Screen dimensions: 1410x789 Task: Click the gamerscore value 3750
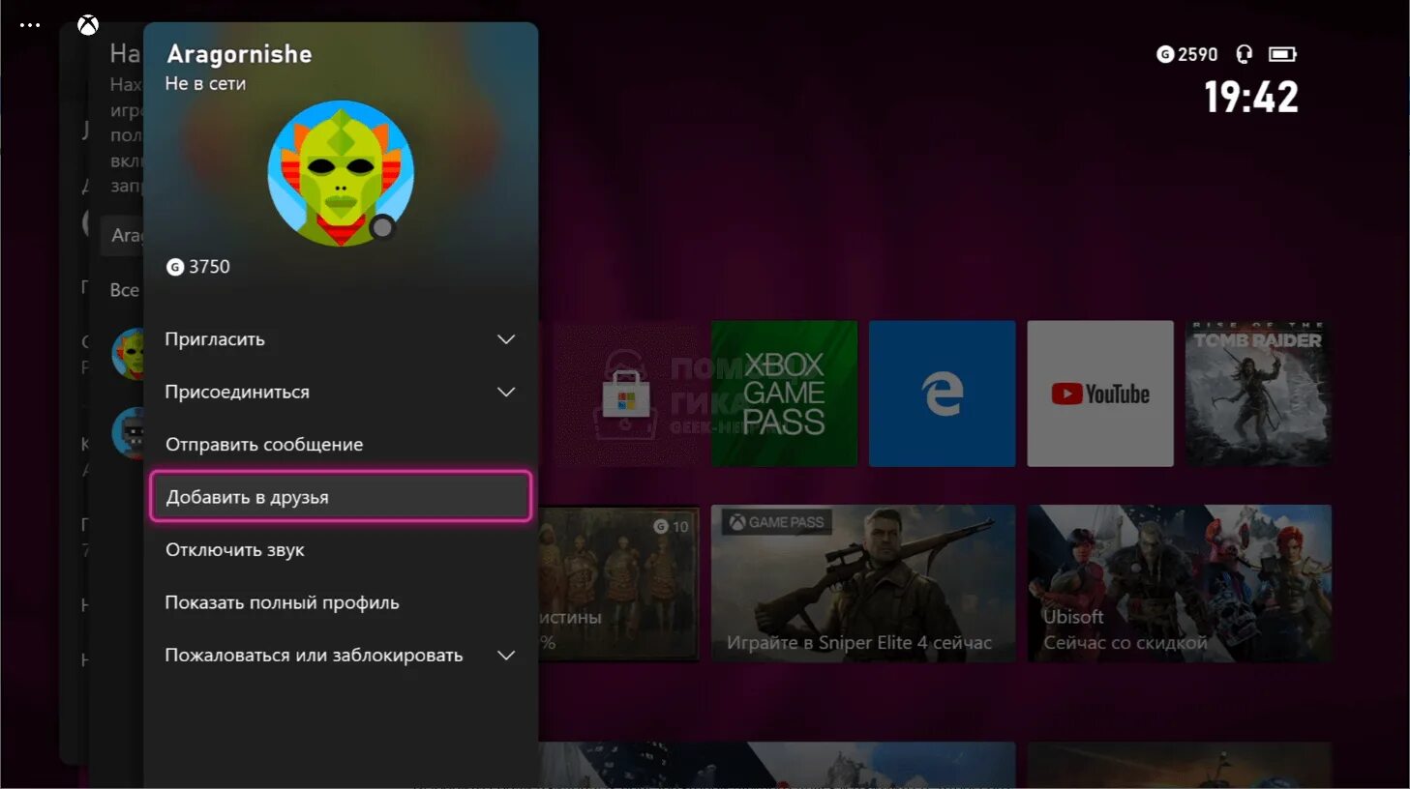(x=209, y=267)
